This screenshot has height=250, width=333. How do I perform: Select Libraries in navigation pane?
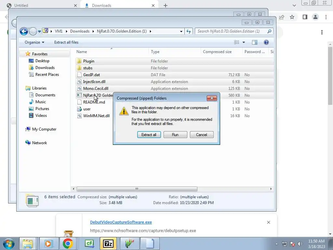pos(39,88)
